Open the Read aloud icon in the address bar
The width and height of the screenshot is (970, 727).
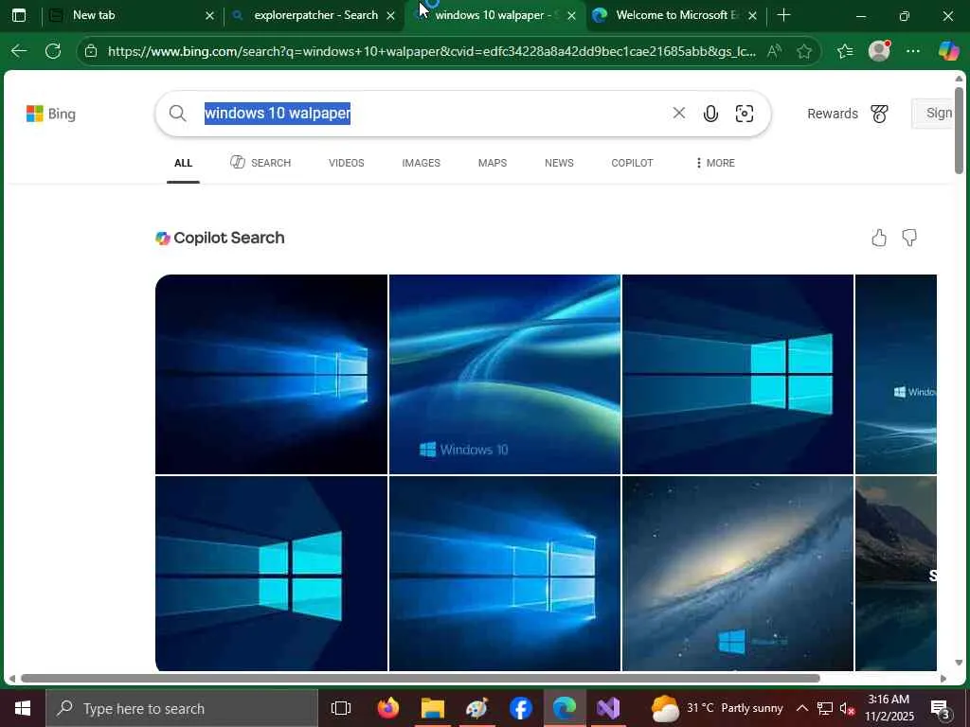[773, 51]
